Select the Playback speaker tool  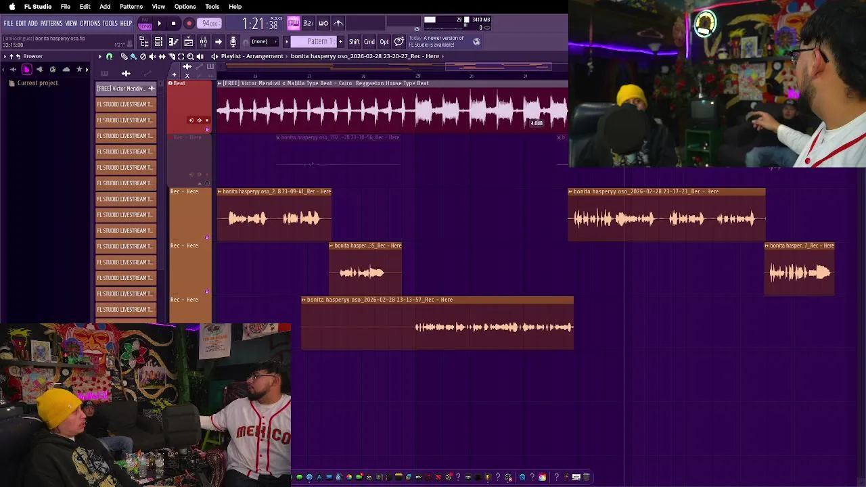click(x=200, y=57)
